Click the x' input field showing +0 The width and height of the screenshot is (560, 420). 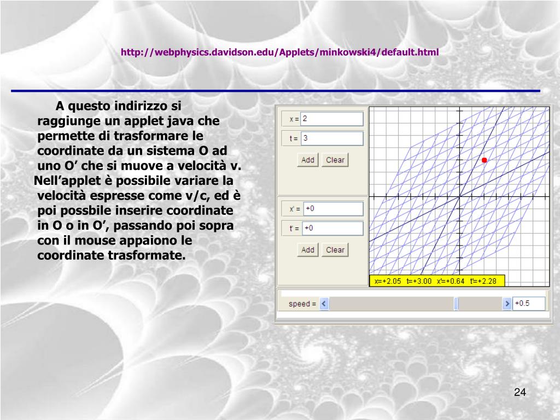tap(333, 209)
